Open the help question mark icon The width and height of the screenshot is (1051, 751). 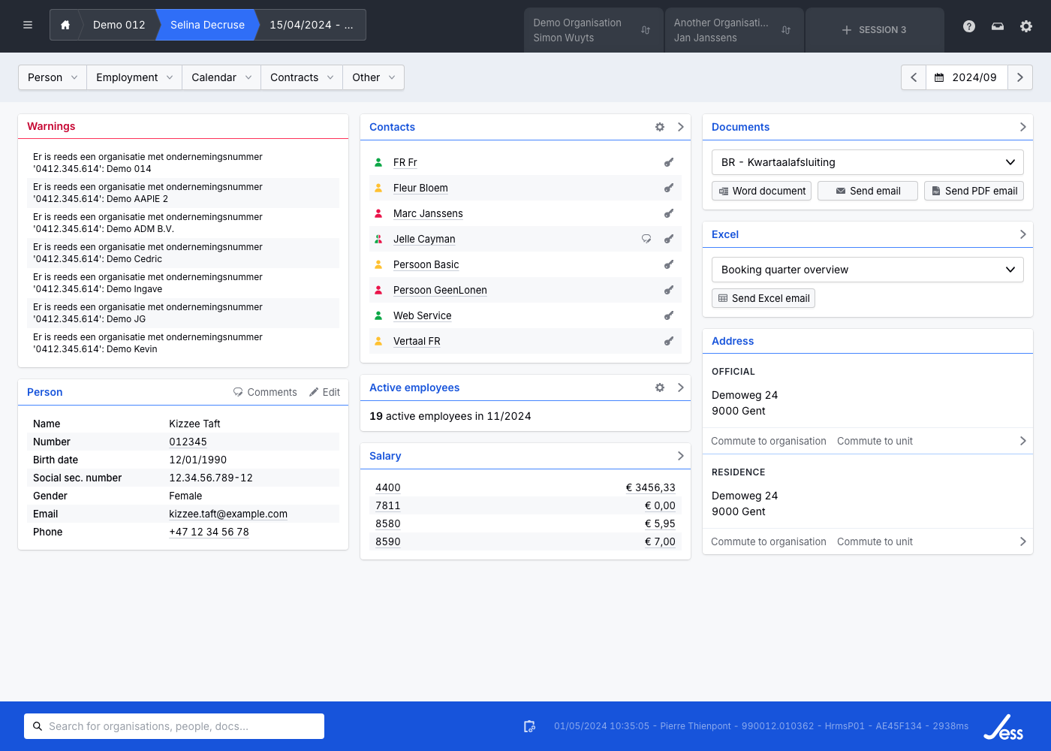[x=969, y=26]
